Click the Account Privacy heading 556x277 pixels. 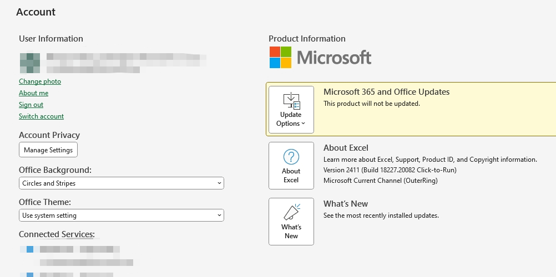(x=49, y=135)
